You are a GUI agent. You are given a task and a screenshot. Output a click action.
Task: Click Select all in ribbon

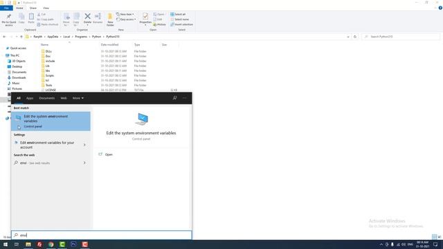pyautogui.click(x=178, y=14)
